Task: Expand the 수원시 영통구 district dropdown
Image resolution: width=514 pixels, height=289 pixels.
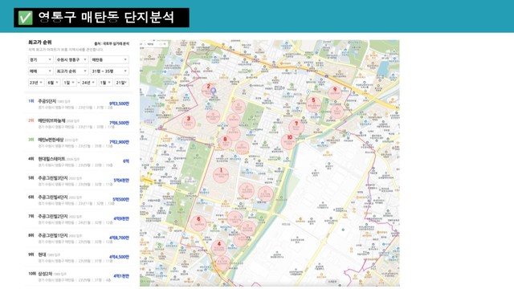Action: click(x=71, y=59)
